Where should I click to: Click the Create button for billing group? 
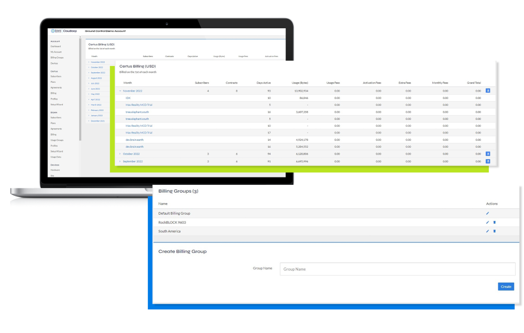point(506,286)
